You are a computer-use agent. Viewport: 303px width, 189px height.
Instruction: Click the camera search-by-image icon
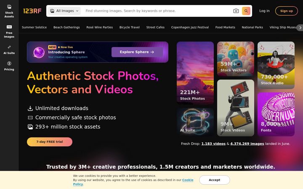pyautogui.click(x=236, y=11)
